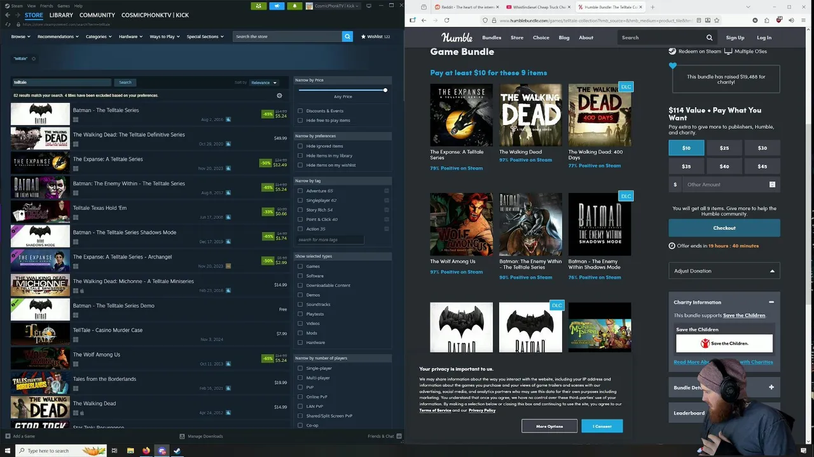
Task: Open Steam notifications bell icon
Action: [x=294, y=6]
